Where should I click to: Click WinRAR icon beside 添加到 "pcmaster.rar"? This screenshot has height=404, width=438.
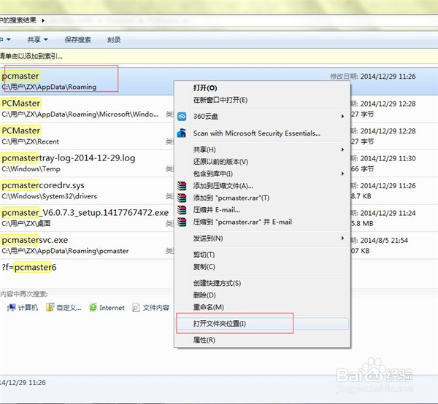[182, 198]
